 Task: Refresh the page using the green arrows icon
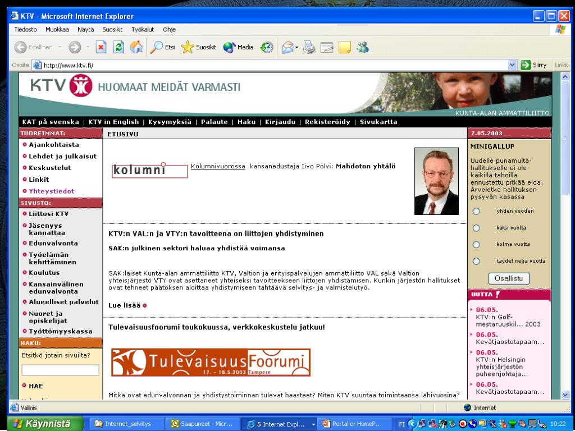point(118,47)
